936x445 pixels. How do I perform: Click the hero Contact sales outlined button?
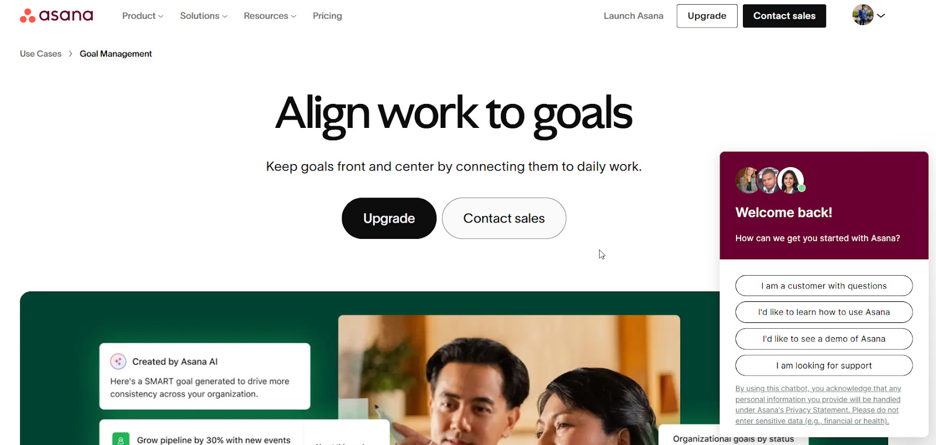(504, 218)
